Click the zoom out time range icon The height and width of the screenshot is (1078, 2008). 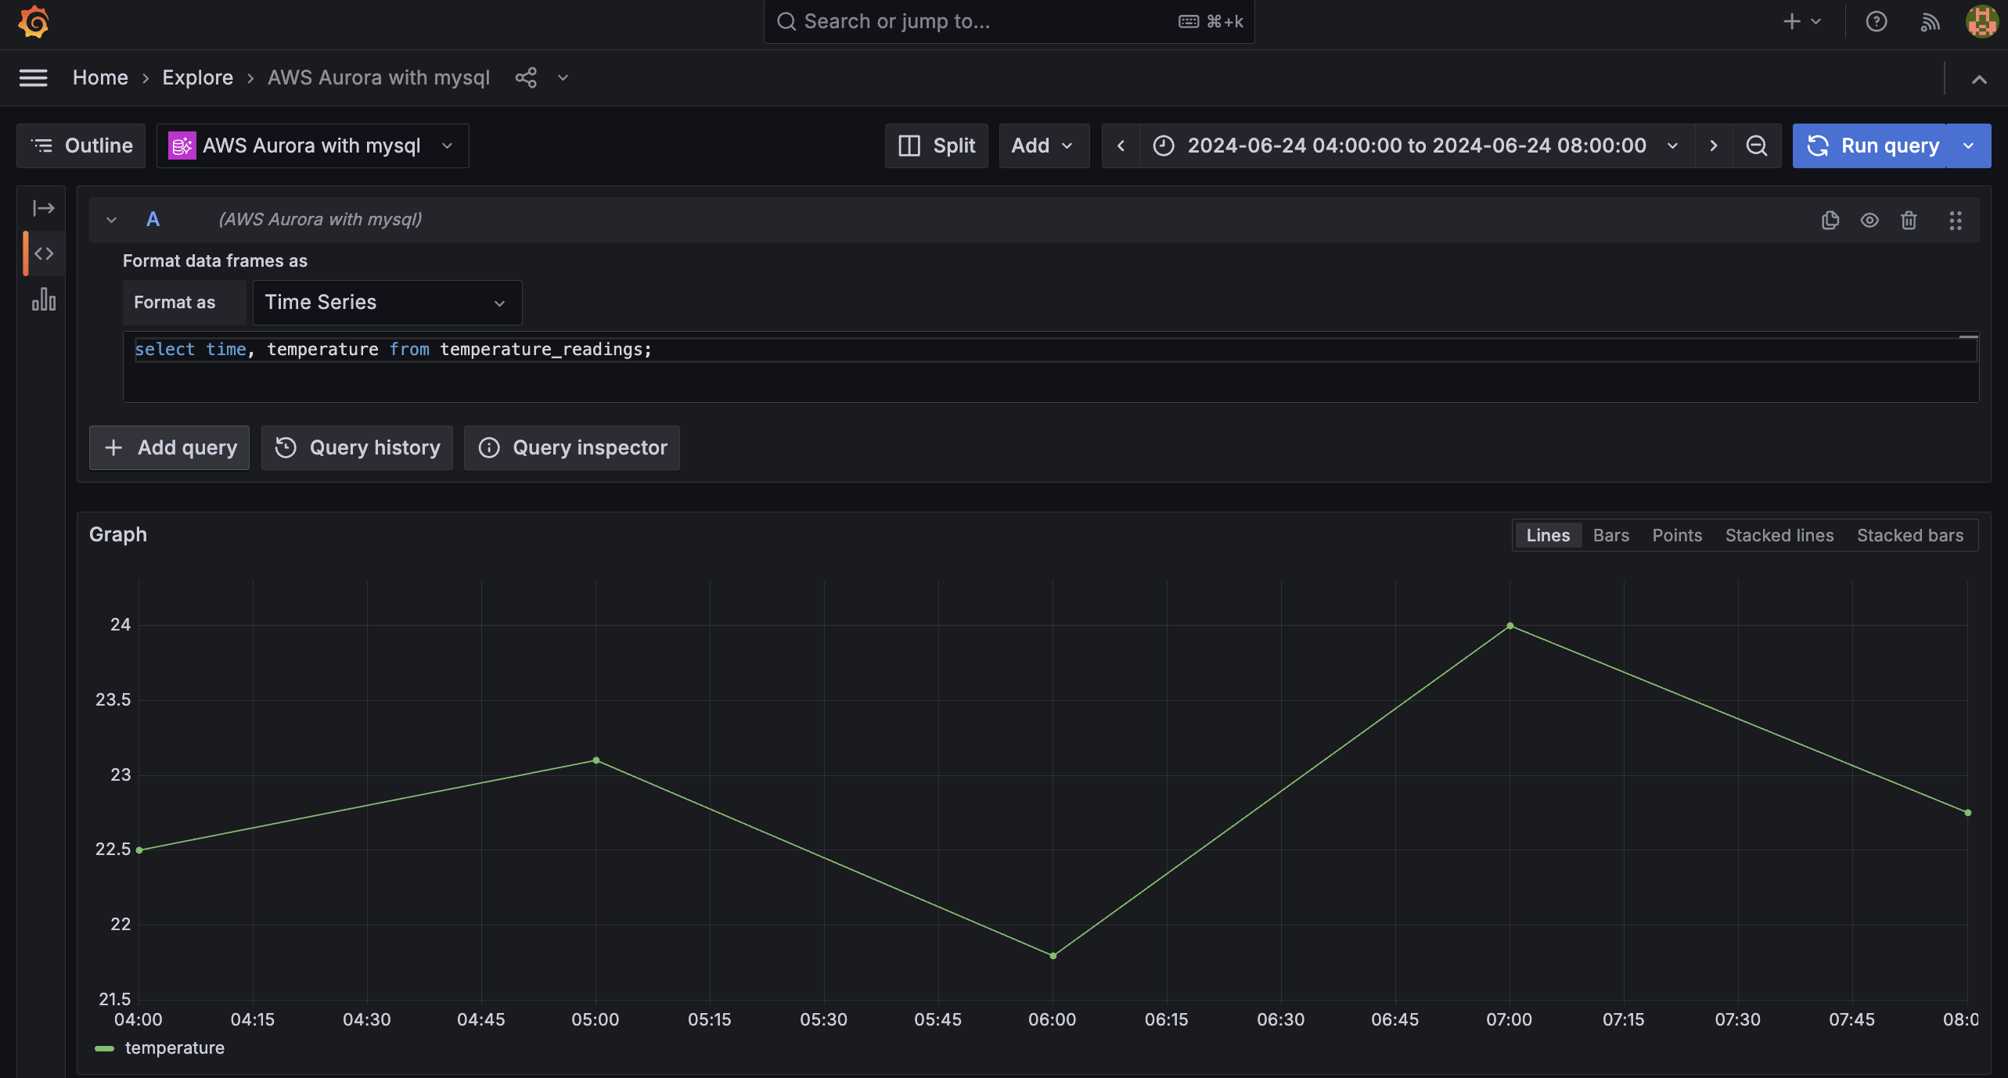pos(1757,146)
